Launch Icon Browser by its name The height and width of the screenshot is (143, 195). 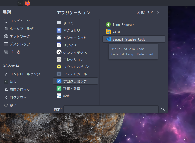point(123,25)
